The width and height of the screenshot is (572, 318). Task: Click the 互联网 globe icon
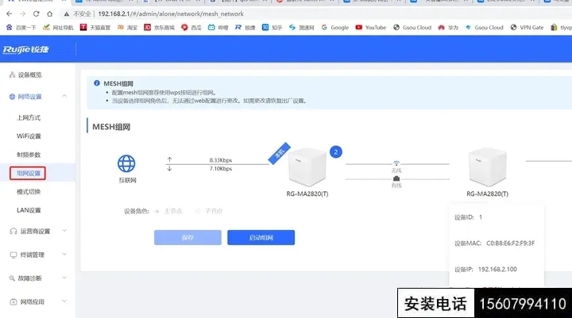[126, 163]
